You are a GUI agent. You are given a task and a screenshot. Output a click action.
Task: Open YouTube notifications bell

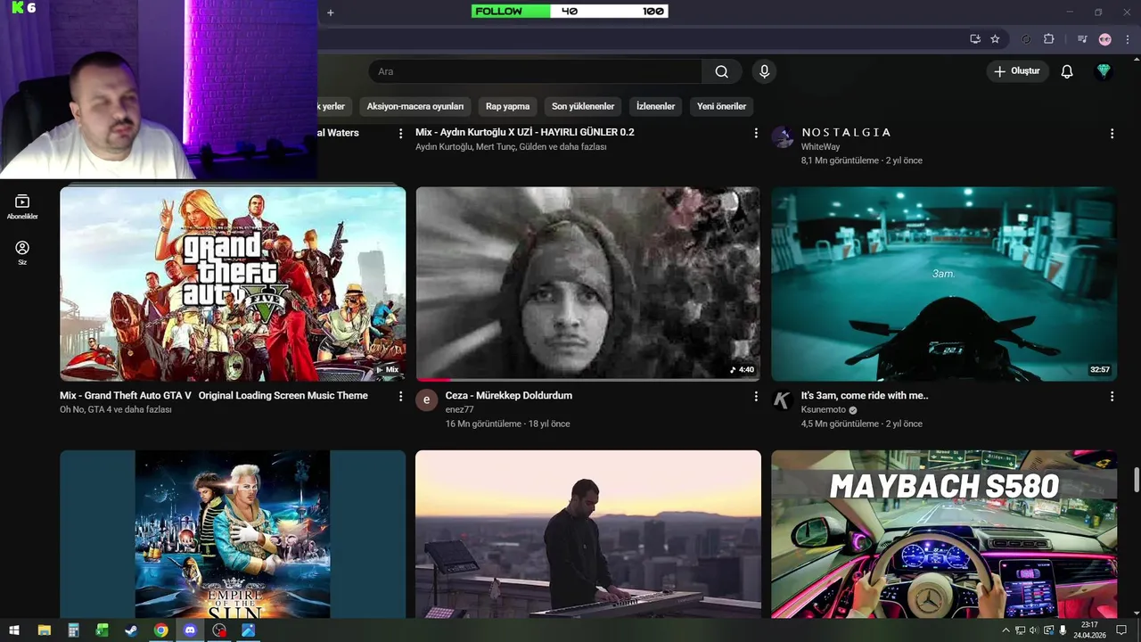(x=1067, y=71)
